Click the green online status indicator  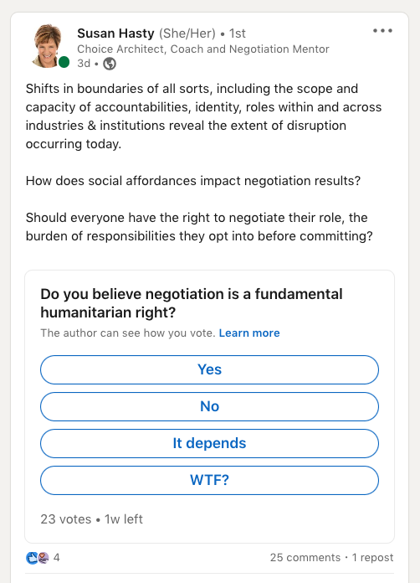[x=64, y=62]
